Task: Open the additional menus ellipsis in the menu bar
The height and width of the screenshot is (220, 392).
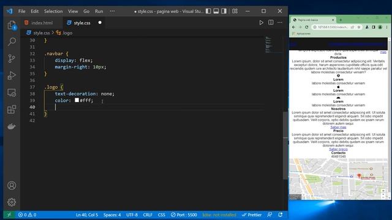Action: (112, 11)
